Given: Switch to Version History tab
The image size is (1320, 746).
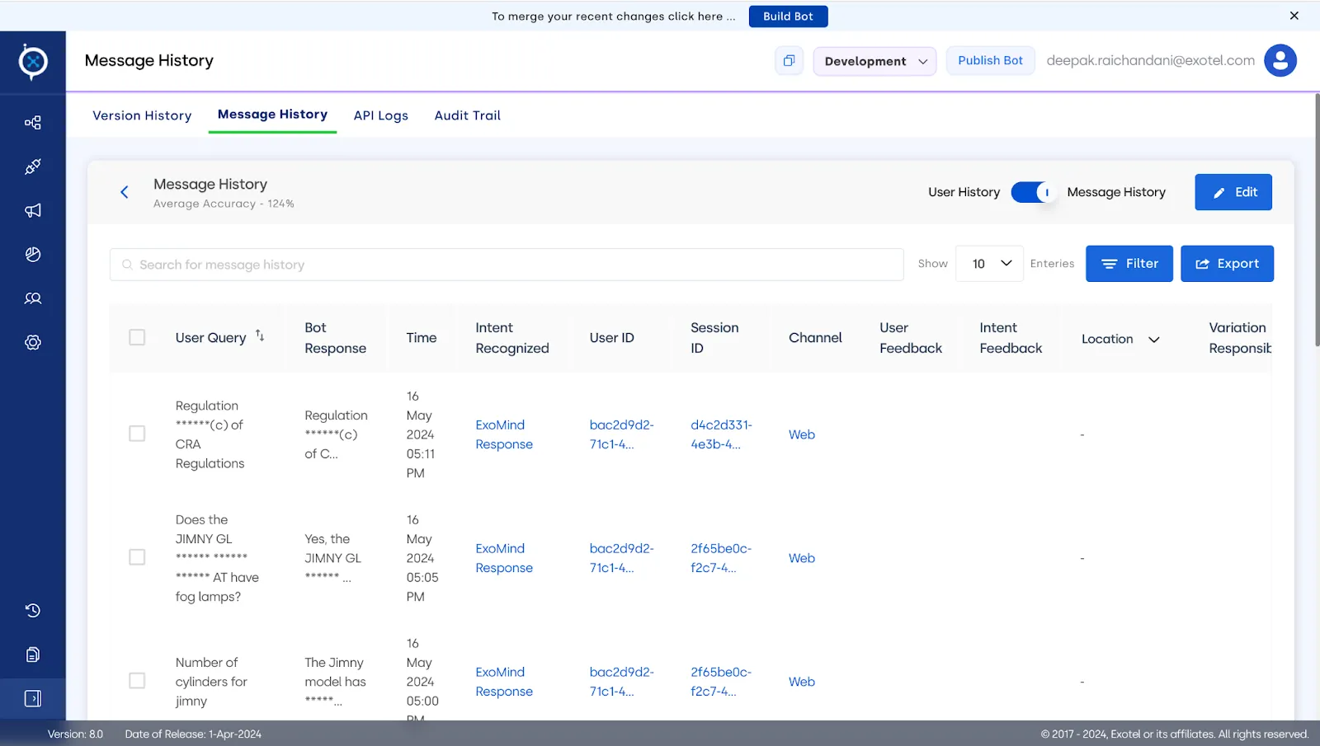Looking at the screenshot, I should (142, 115).
